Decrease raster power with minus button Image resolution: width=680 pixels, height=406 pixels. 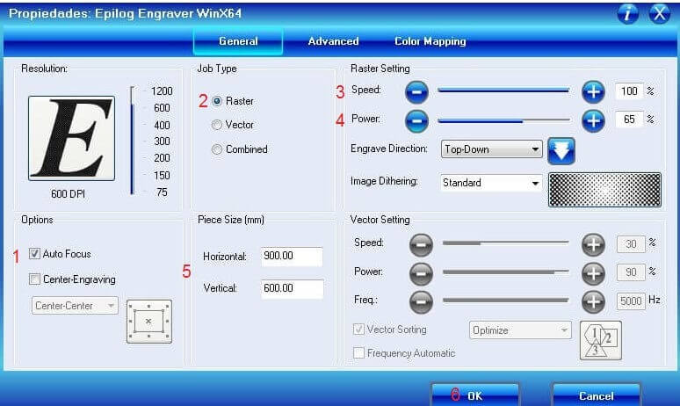(416, 120)
